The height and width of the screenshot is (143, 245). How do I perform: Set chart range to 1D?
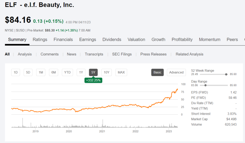pos(16,72)
